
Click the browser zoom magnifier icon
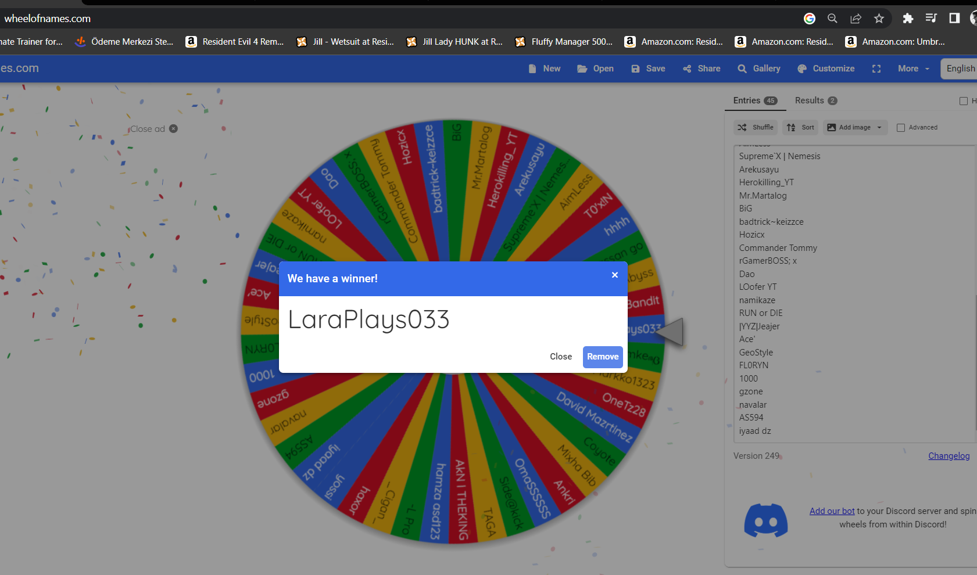pos(832,19)
